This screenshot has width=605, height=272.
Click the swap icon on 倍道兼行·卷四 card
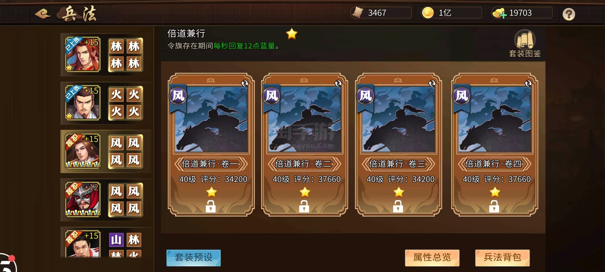tap(528, 83)
